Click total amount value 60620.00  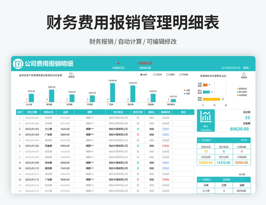tap(239, 129)
